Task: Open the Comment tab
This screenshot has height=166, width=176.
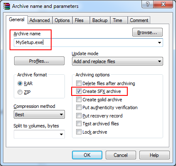Action: (139, 20)
